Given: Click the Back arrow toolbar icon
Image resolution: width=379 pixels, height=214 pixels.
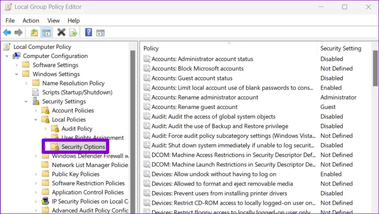Looking at the screenshot, I should (7, 32).
